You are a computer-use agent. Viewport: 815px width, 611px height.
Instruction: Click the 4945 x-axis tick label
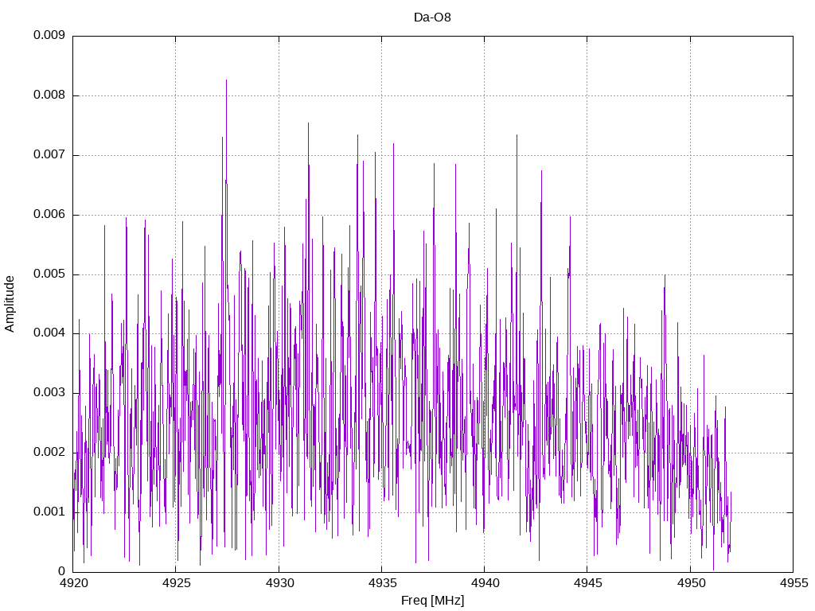[588, 583]
